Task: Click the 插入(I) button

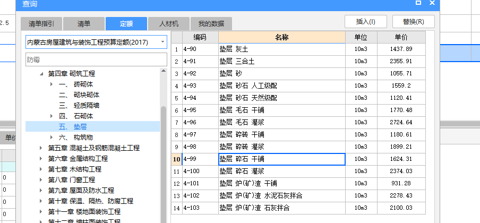Action: [x=366, y=22]
